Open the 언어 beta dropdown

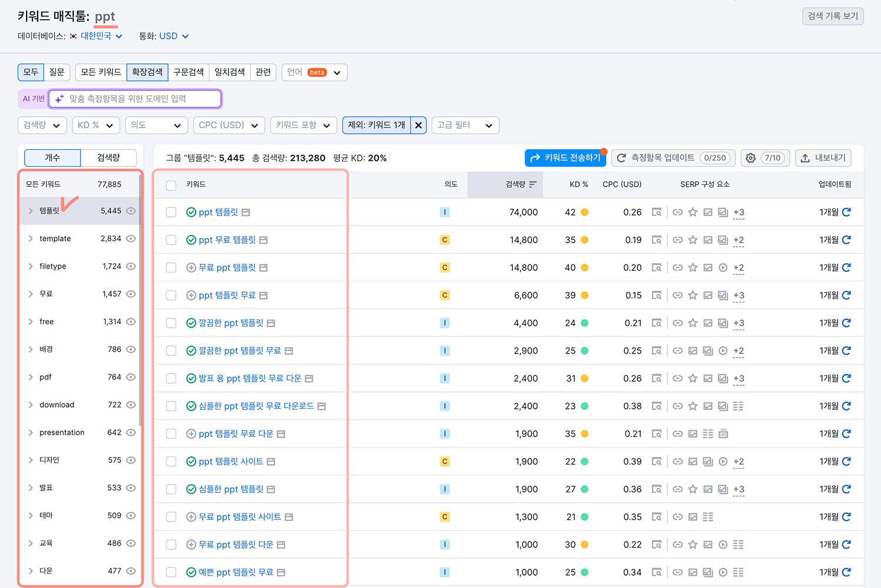[x=314, y=72]
